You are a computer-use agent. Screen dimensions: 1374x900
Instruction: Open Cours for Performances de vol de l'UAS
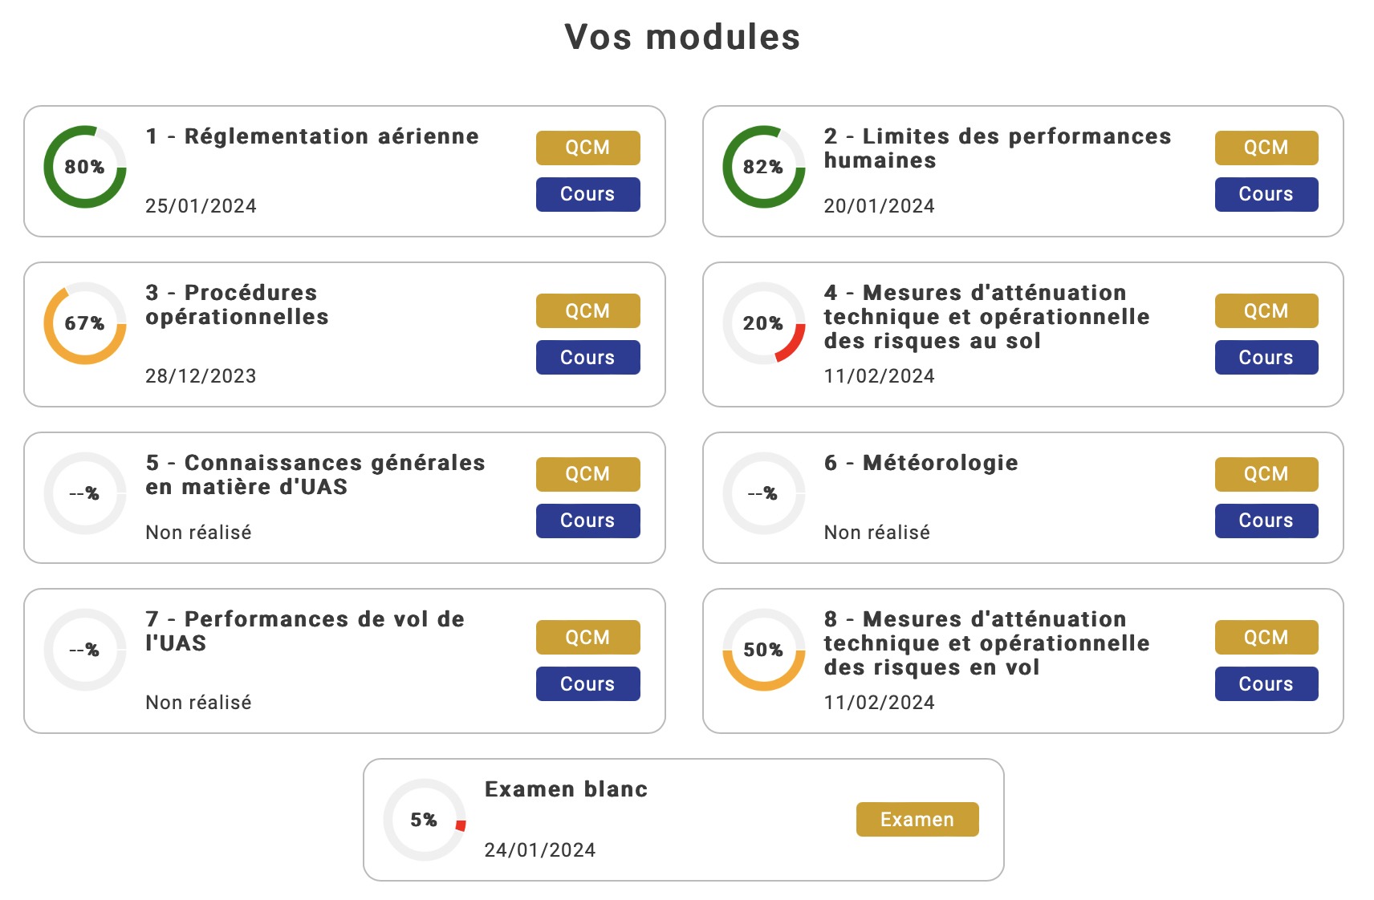[587, 684]
